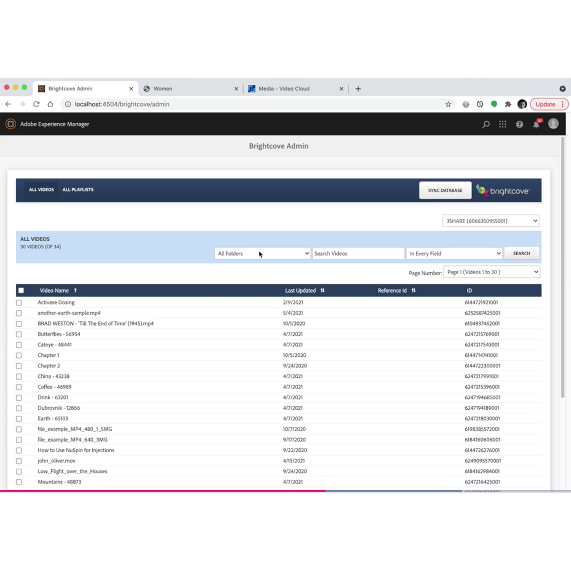Select the john_oliver.mov row checkbox
This screenshot has width=571, height=571.
click(19, 461)
